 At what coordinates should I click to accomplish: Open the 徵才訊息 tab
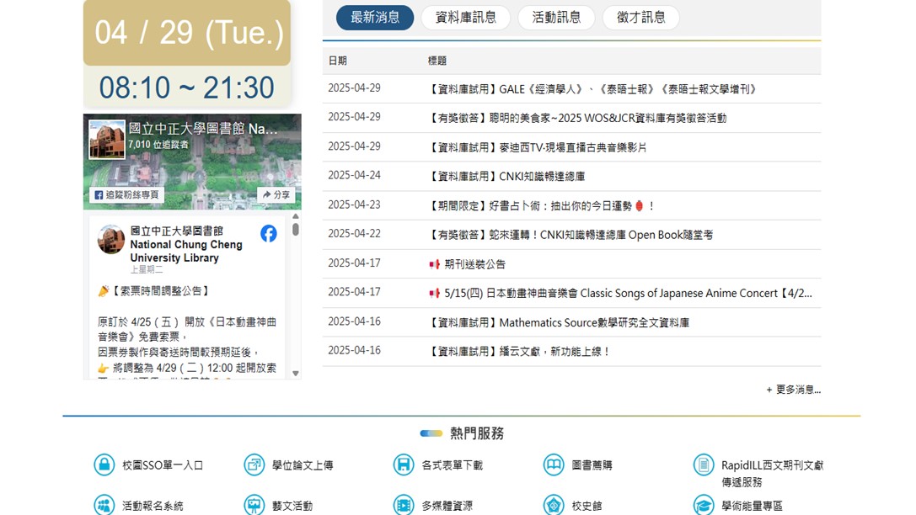(640, 17)
